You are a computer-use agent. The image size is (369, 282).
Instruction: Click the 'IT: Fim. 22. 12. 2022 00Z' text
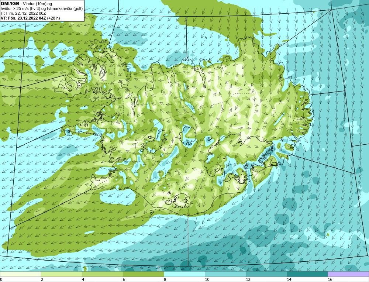[x=23, y=13]
